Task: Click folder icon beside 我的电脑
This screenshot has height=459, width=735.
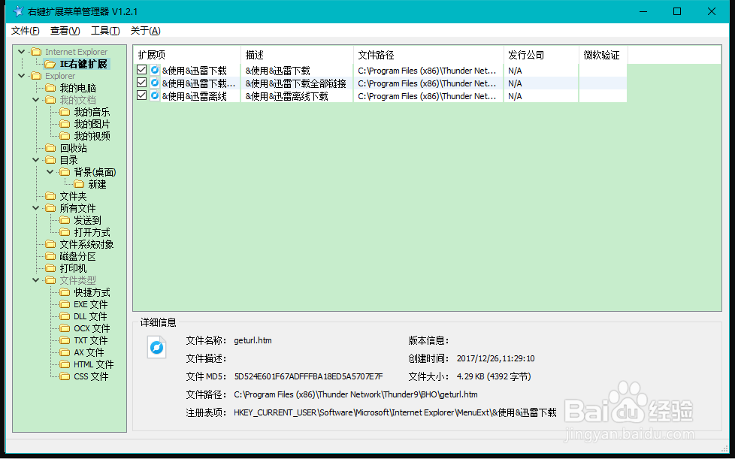Action: pos(50,88)
